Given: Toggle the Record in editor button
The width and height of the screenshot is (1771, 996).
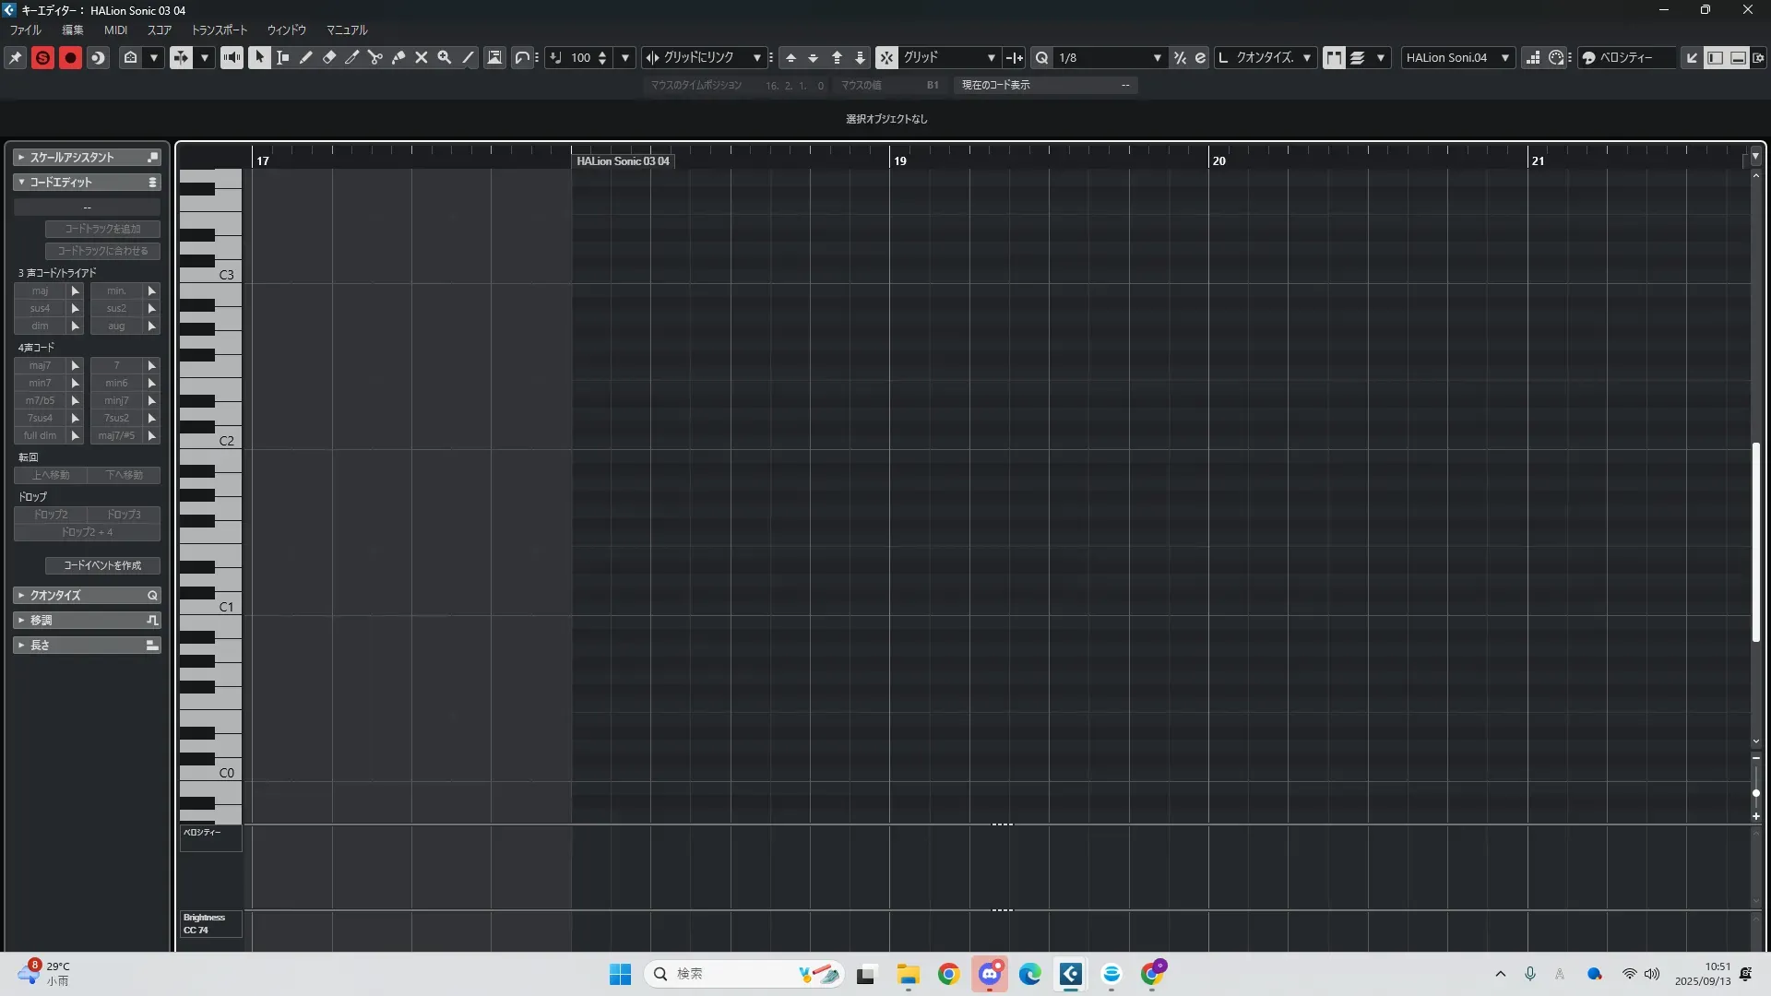Looking at the screenshot, I should (70, 57).
